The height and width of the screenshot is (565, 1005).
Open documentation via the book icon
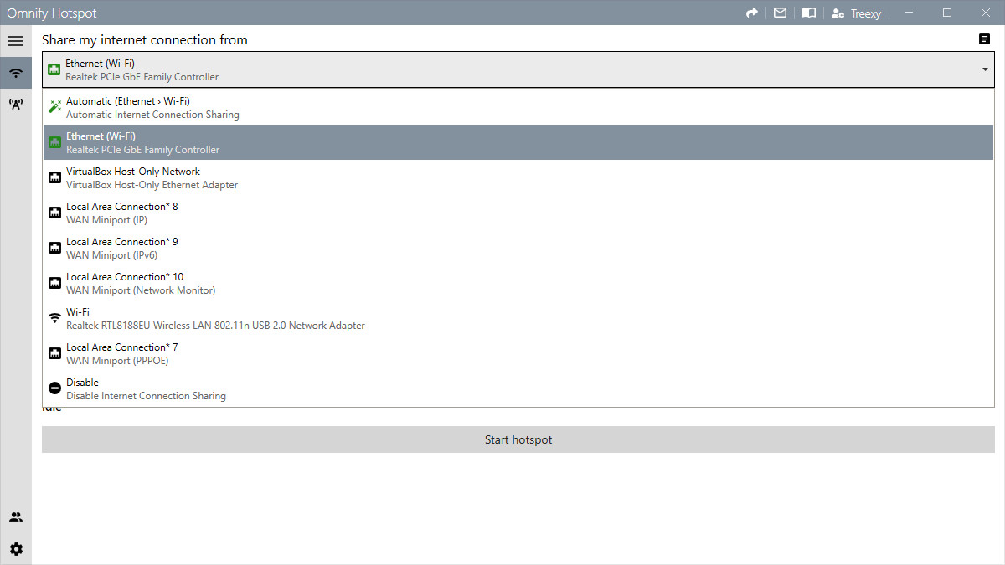[808, 13]
